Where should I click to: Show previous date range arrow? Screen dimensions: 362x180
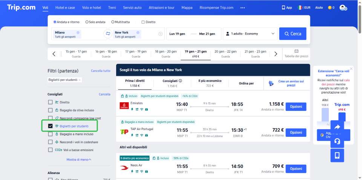(54, 54)
